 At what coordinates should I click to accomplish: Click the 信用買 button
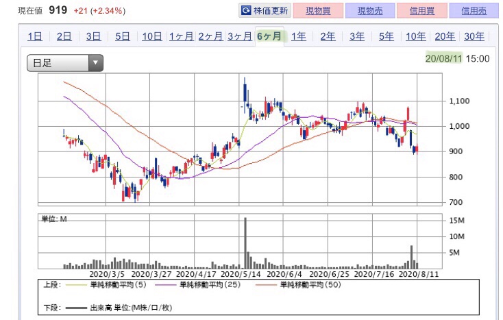coord(420,11)
